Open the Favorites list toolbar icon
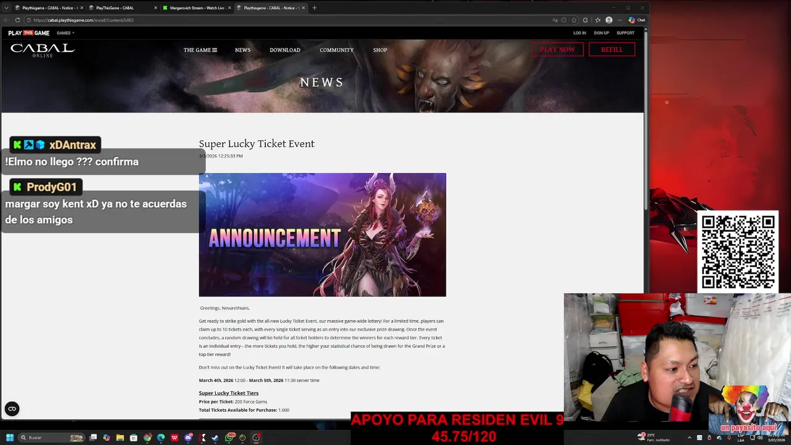 pos(598,20)
